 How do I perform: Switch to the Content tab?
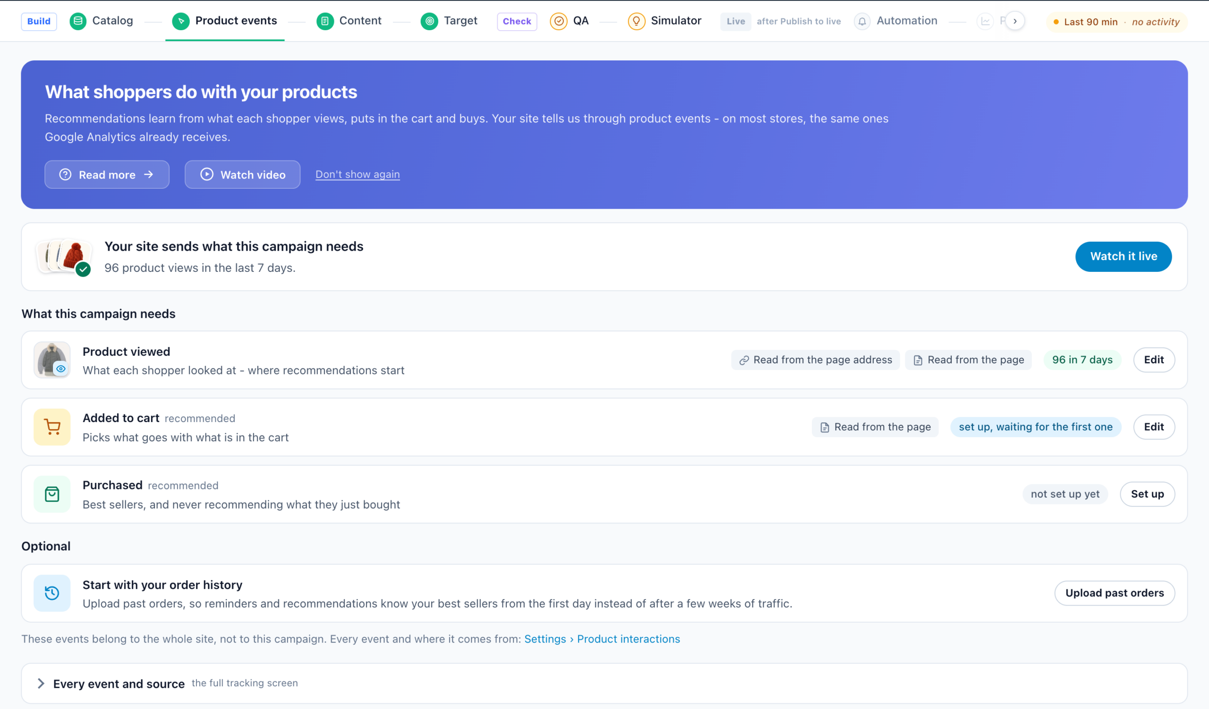tap(360, 21)
